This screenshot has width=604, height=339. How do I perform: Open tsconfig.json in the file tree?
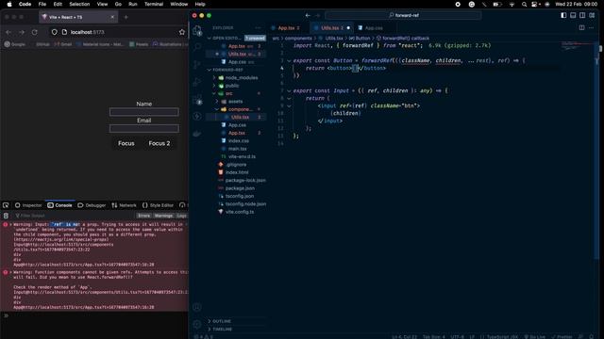[239, 196]
